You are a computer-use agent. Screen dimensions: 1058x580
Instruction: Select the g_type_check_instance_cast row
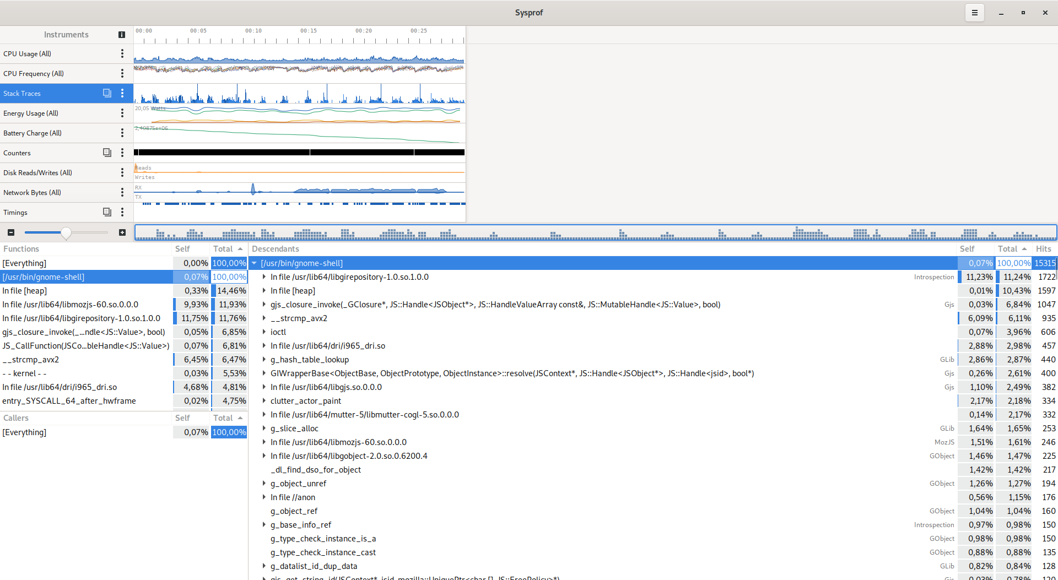coord(653,552)
